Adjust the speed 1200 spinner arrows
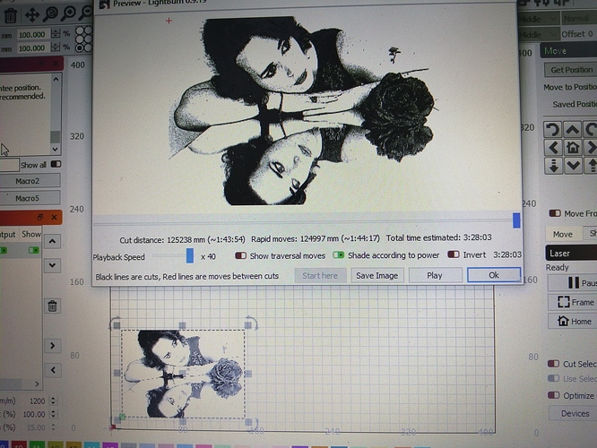Viewport: 597px width, 448px height. click(x=53, y=401)
